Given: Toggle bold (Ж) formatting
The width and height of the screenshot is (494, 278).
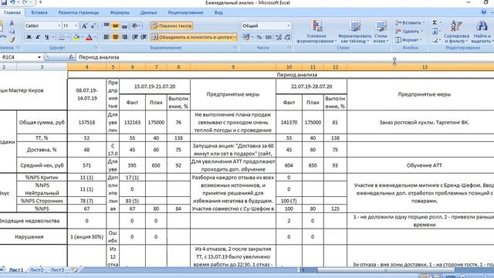Looking at the screenshot, I should 29,37.
